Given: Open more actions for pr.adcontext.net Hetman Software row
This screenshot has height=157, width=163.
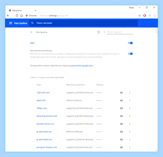Looking at the screenshot, I should [130, 132].
